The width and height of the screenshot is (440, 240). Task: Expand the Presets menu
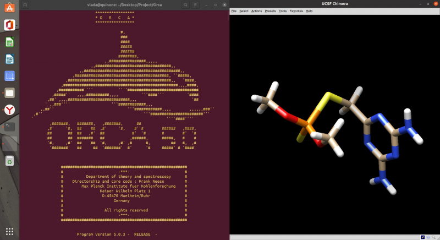point(270,11)
